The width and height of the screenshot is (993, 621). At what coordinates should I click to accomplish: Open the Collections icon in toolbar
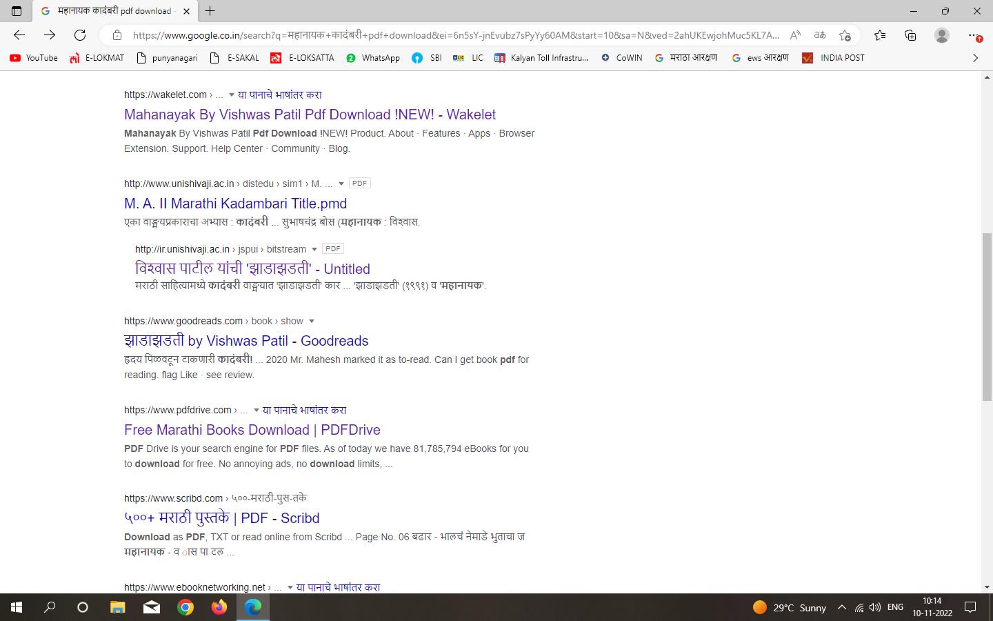tap(910, 35)
